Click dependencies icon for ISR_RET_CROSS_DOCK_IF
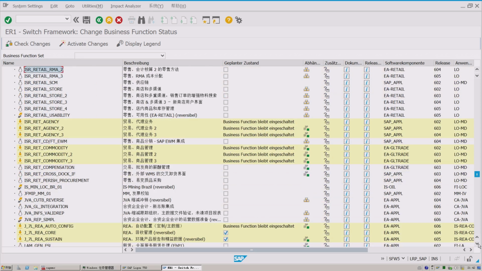This screenshot has width=482, height=271. [x=307, y=174]
